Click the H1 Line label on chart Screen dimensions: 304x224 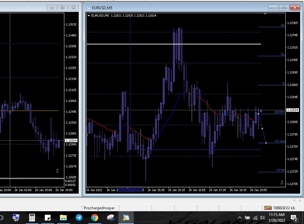tap(280, 141)
